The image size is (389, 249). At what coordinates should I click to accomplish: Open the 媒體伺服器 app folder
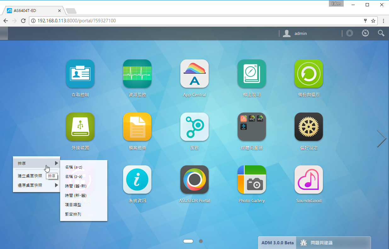[x=252, y=127]
